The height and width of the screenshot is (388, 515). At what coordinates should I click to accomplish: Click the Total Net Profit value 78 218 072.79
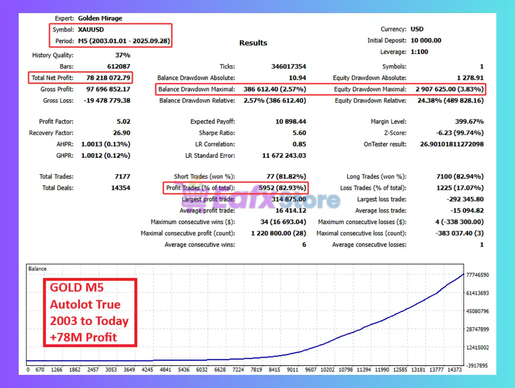coord(108,78)
